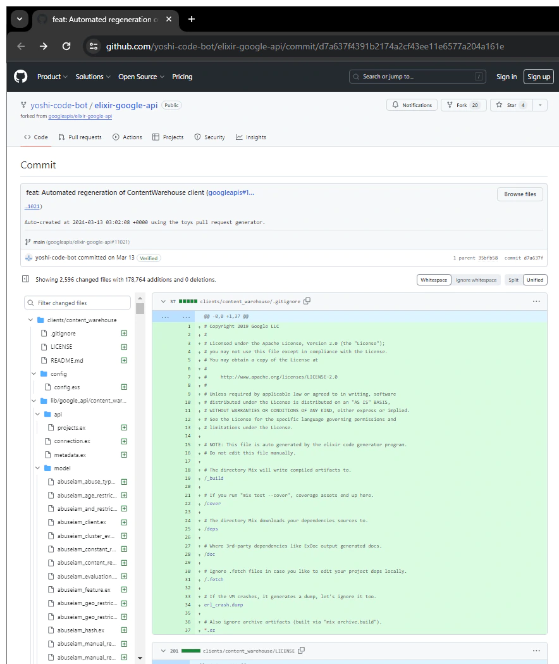Viewport: 559px width, 664px height.
Task: Collapse the api folder in file tree
Action: [x=37, y=414]
